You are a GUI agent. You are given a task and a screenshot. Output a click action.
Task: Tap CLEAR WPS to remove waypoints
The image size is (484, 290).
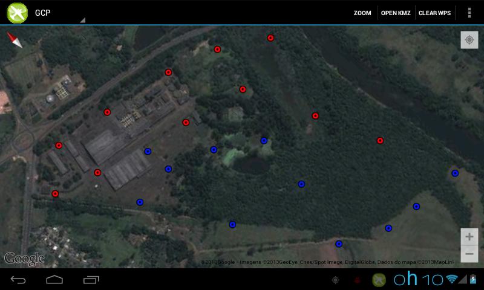[434, 13]
